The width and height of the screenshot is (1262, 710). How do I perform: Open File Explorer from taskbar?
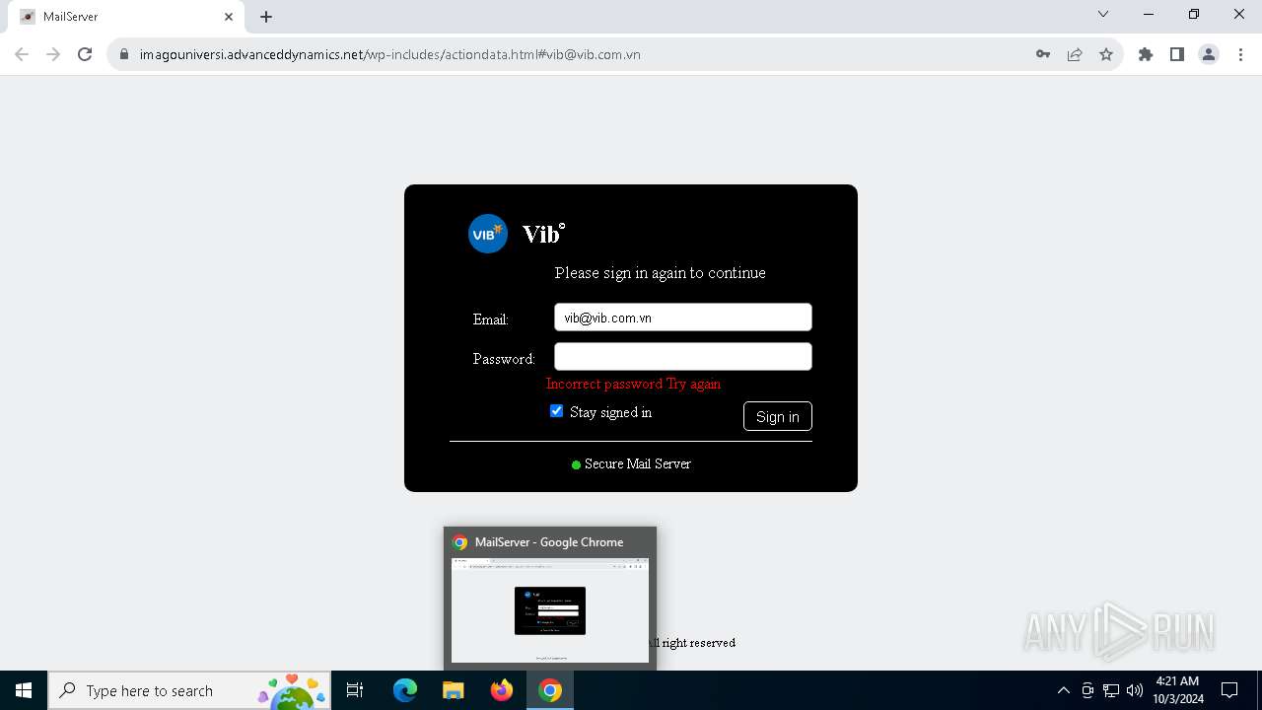click(453, 690)
